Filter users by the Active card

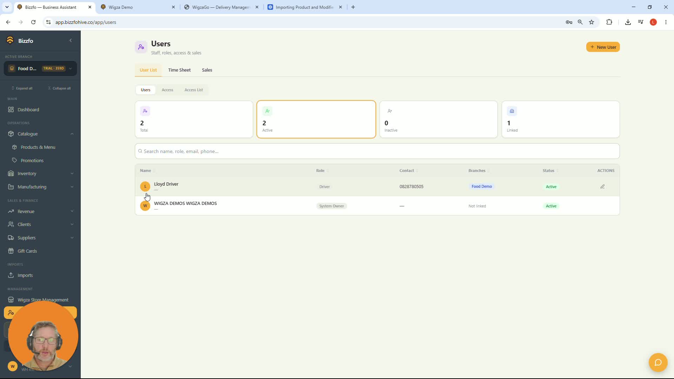coord(316,119)
